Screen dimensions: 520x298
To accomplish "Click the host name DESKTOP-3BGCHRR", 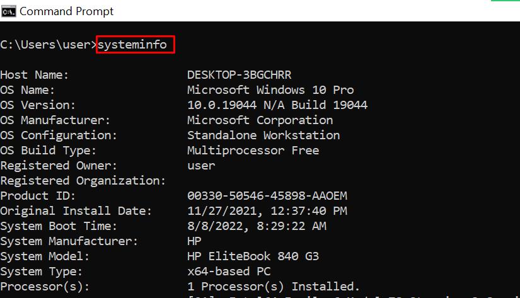I will (239, 75).
